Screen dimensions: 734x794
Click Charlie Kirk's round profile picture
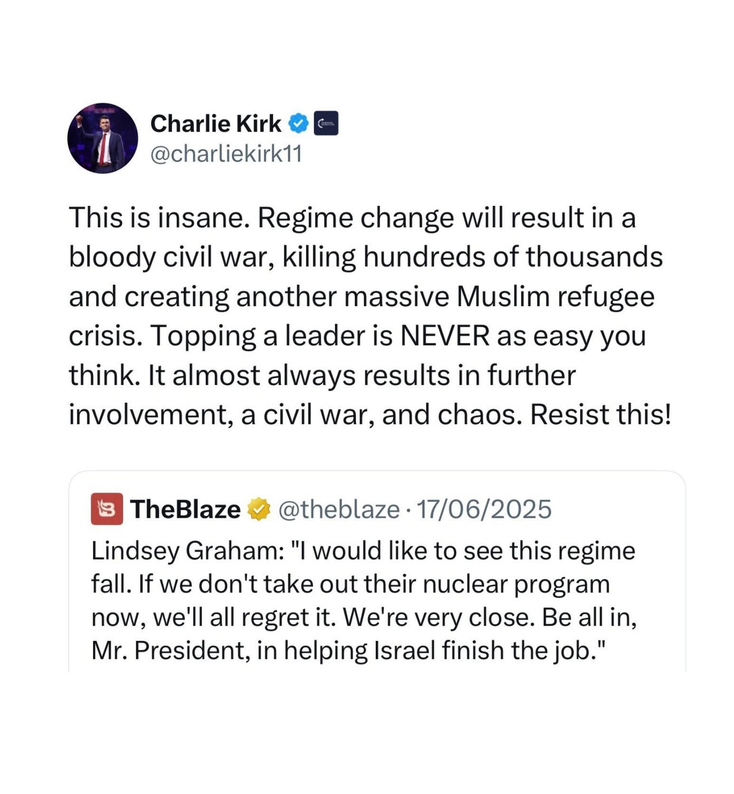click(x=103, y=138)
